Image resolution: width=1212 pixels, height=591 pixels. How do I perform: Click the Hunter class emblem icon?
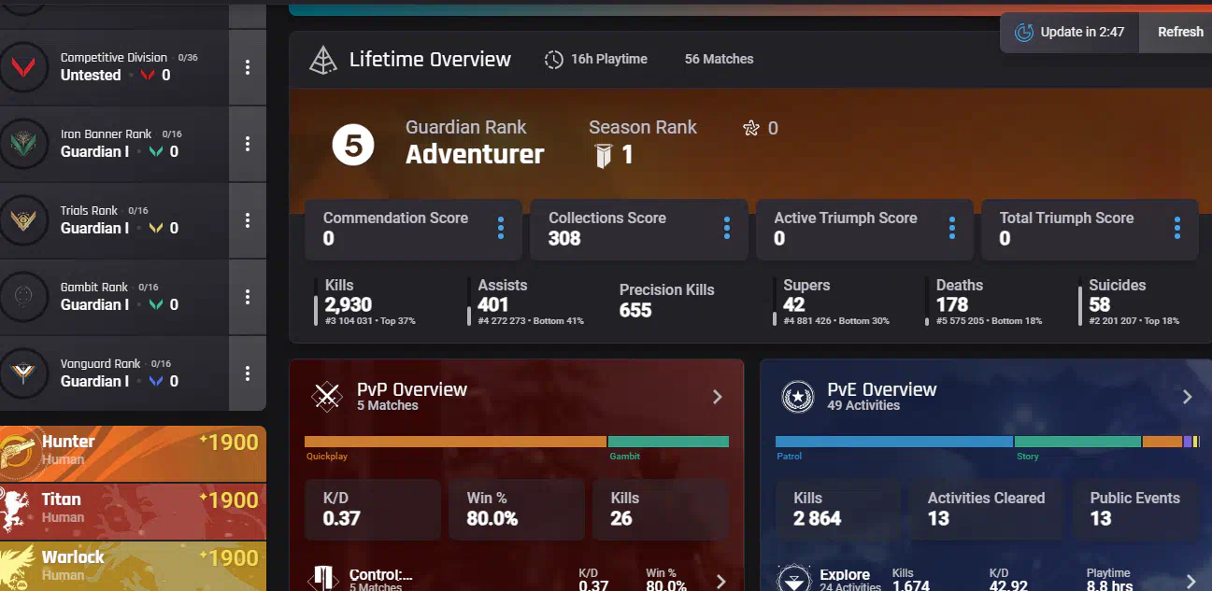click(19, 452)
